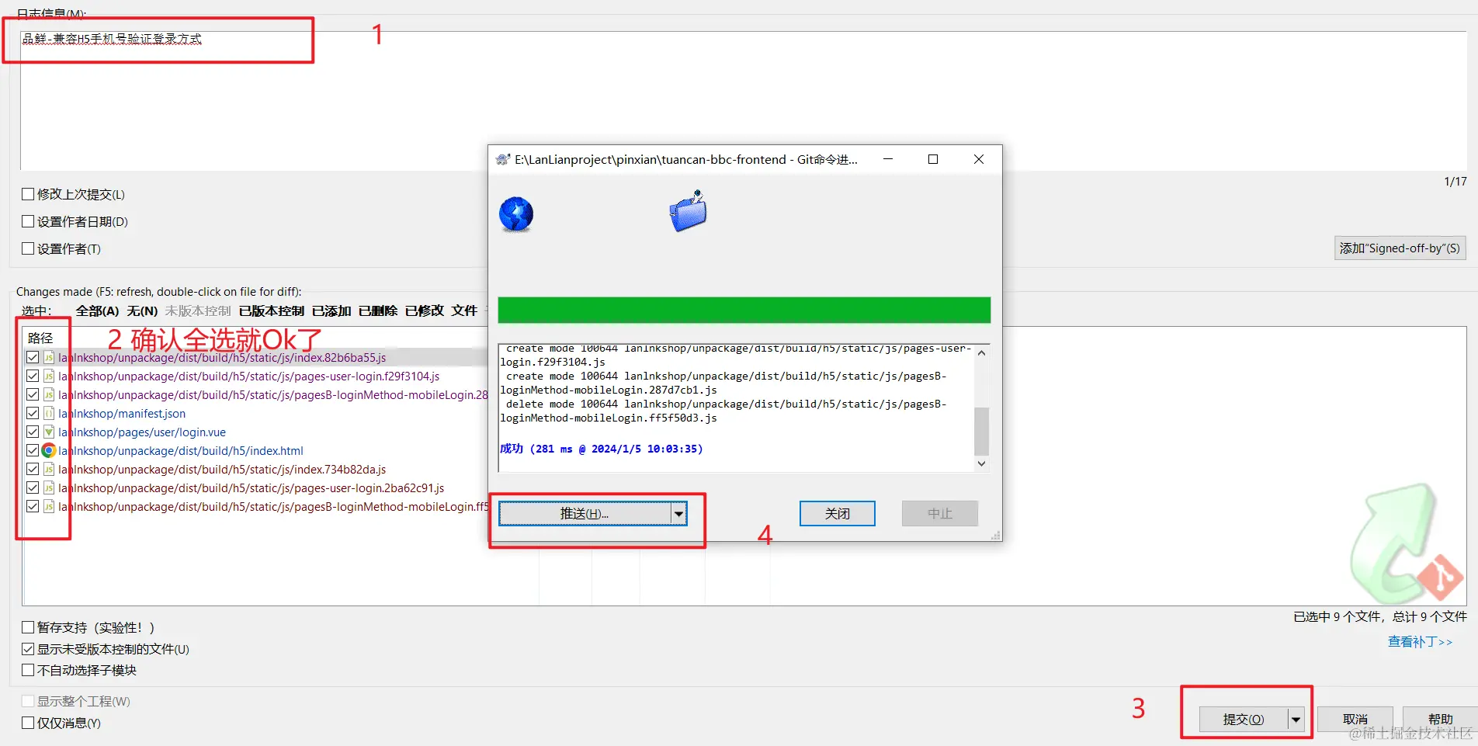Open the dropdown arrow next to 提交(O)
This screenshot has height=746, width=1478.
pos(1296,720)
